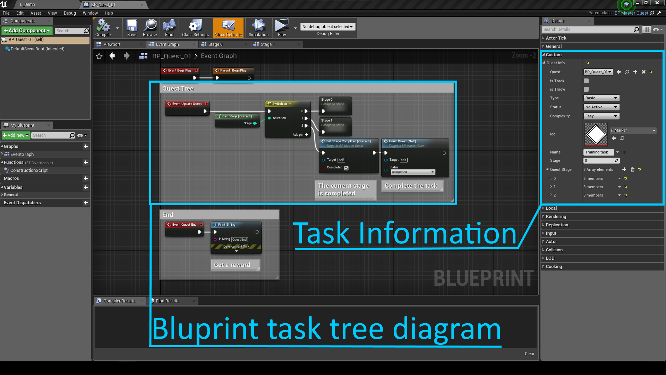The image size is (666, 375).
Task: Enable the is Throw checkbox
Action: point(586,89)
